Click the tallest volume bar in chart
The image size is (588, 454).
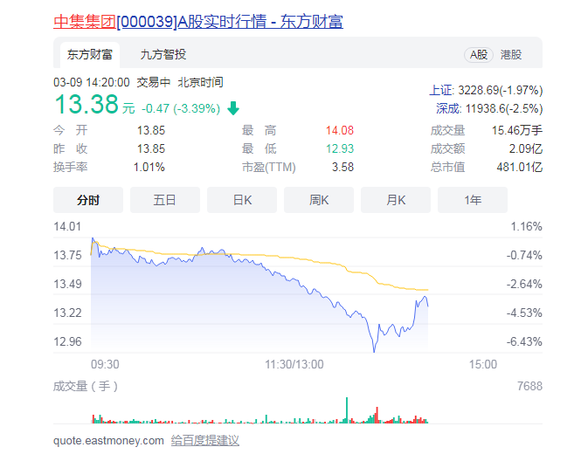[x=347, y=410]
